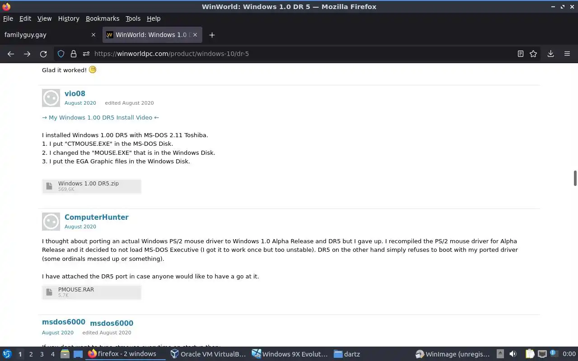The height and width of the screenshot is (361, 578).
Task: Switch to virtual desktop 4
Action: click(x=52, y=354)
